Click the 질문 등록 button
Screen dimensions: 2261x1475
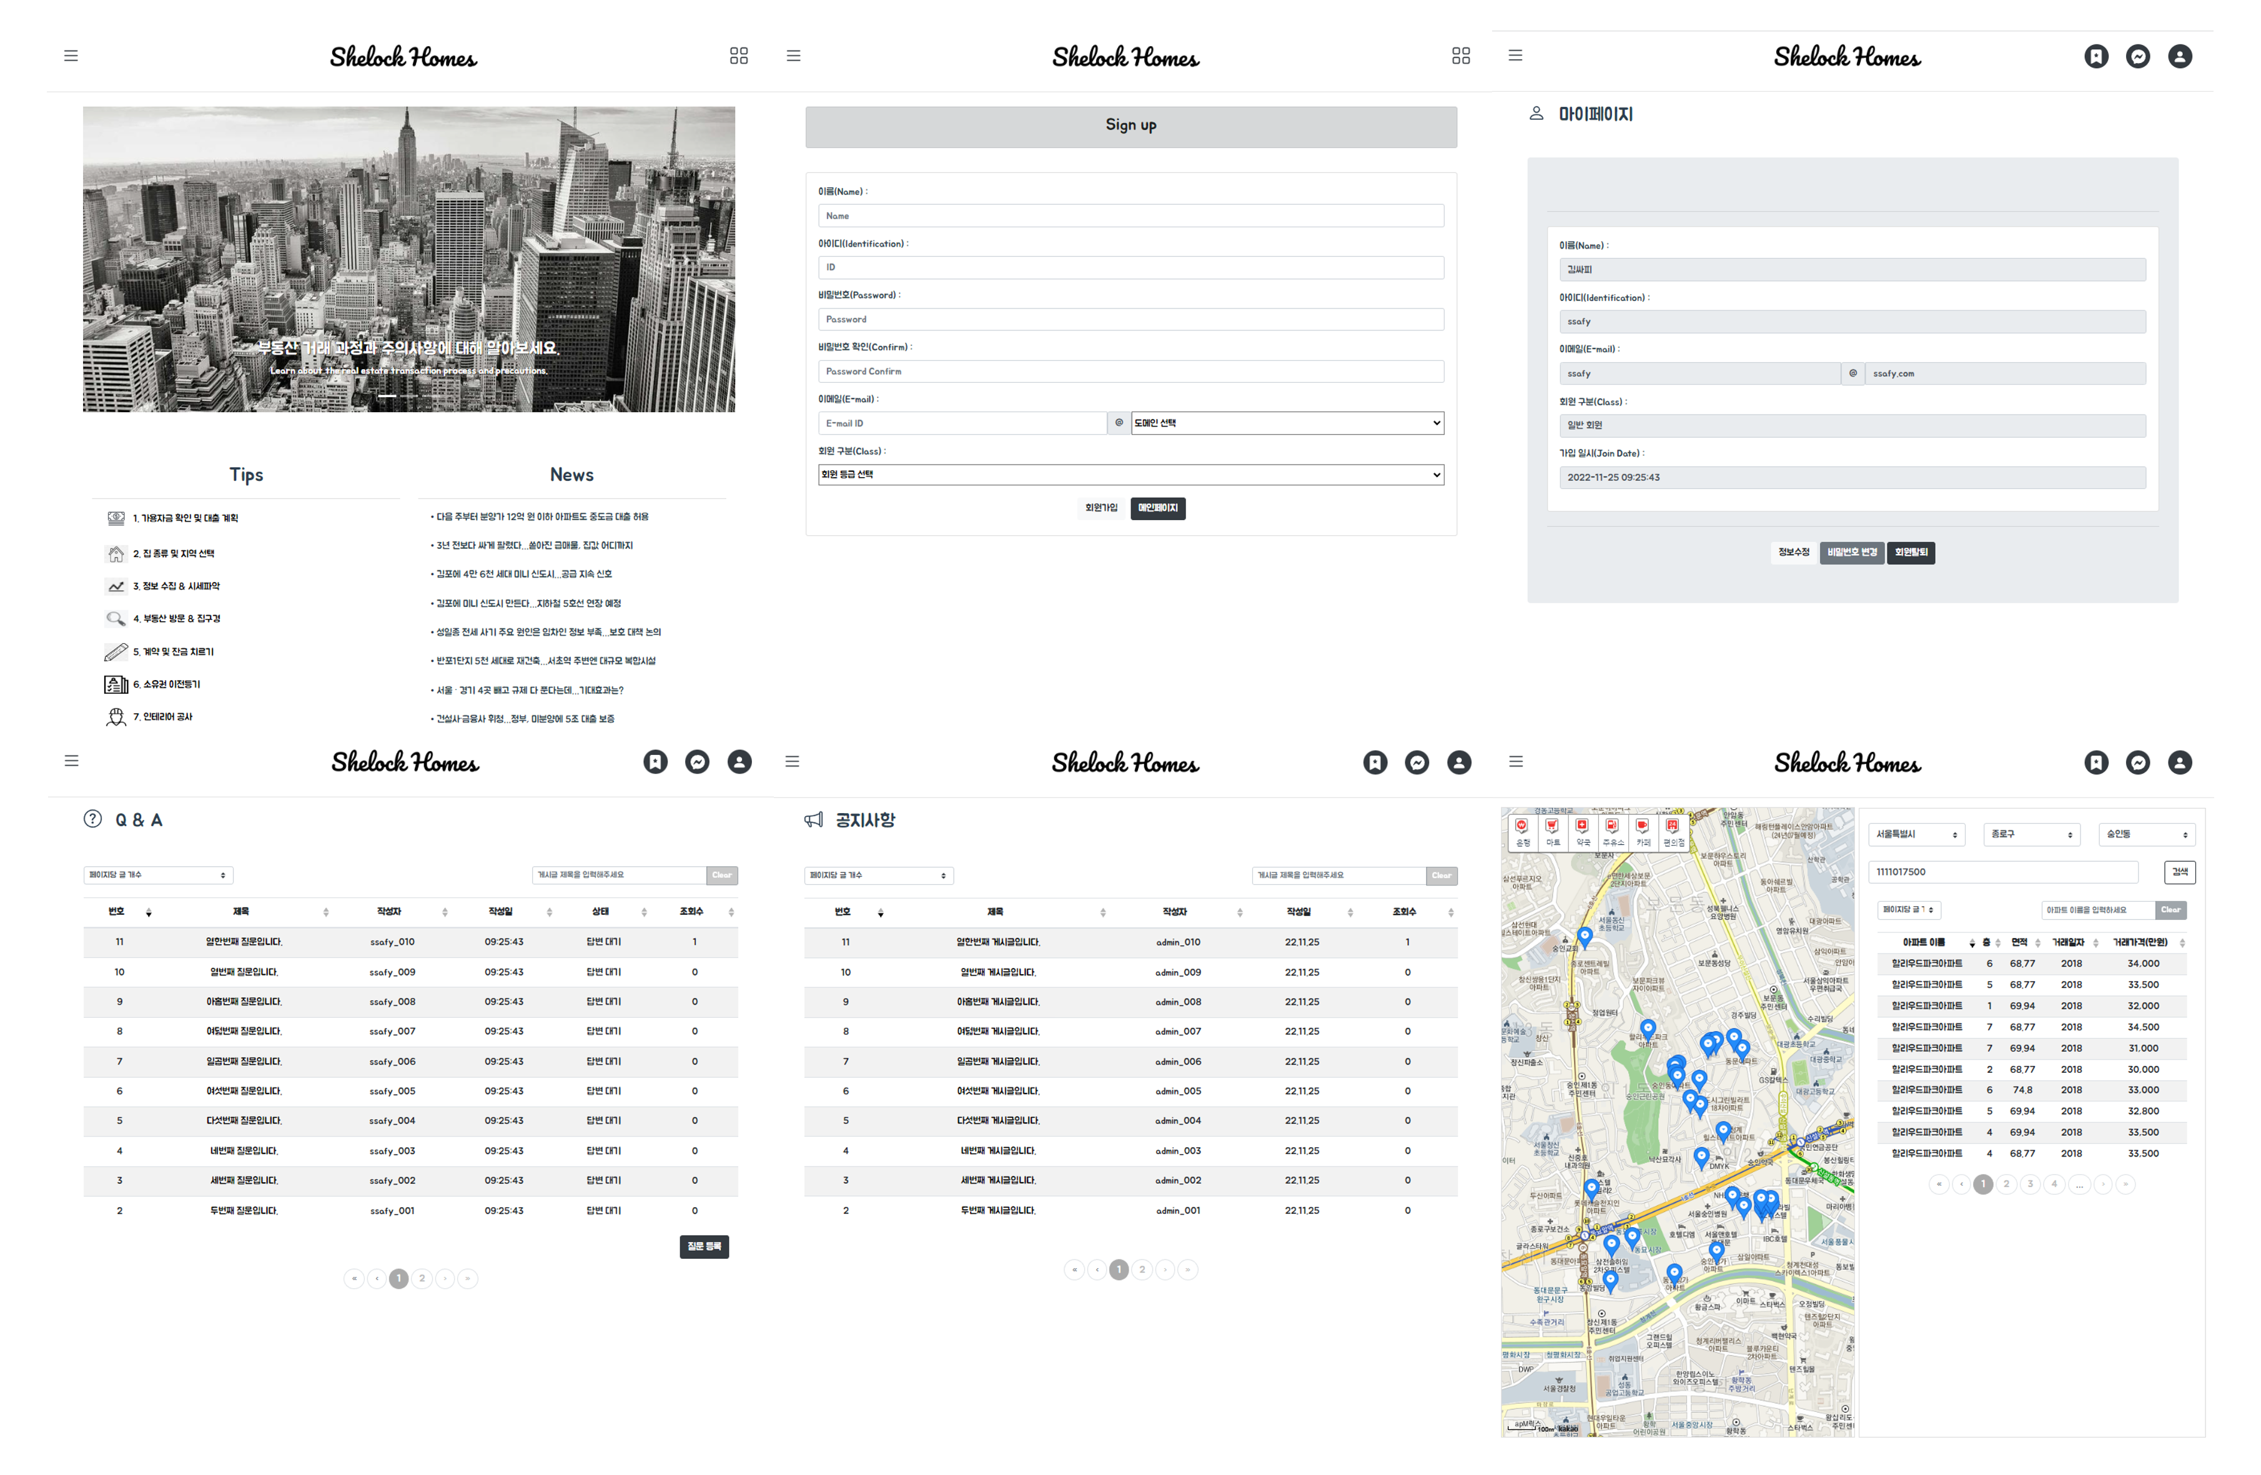(x=704, y=1246)
